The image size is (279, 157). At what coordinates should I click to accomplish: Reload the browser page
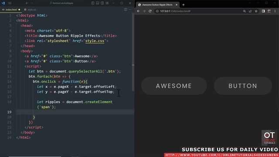[150, 11]
